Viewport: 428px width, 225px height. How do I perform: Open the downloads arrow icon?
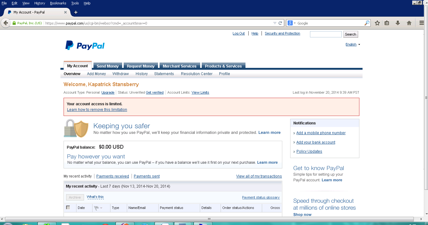[x=398, y=23]
